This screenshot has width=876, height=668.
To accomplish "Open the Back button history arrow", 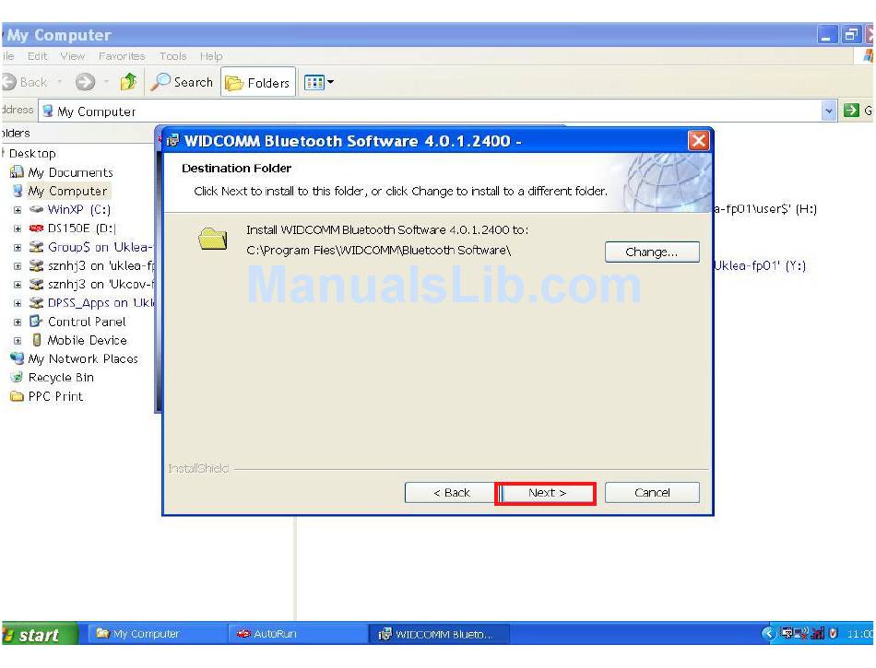I will click(x=59, y=82).
